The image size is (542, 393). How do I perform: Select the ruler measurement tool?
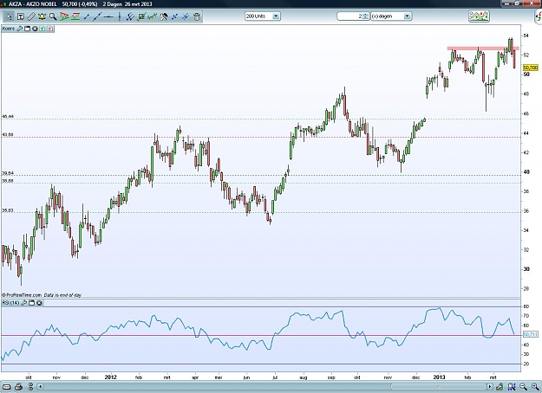click(x=31, y=16)
